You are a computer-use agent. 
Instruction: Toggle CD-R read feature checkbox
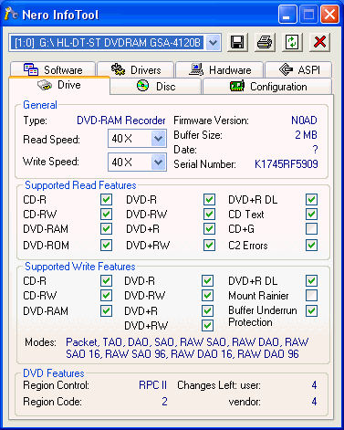(x=106, y=200)
